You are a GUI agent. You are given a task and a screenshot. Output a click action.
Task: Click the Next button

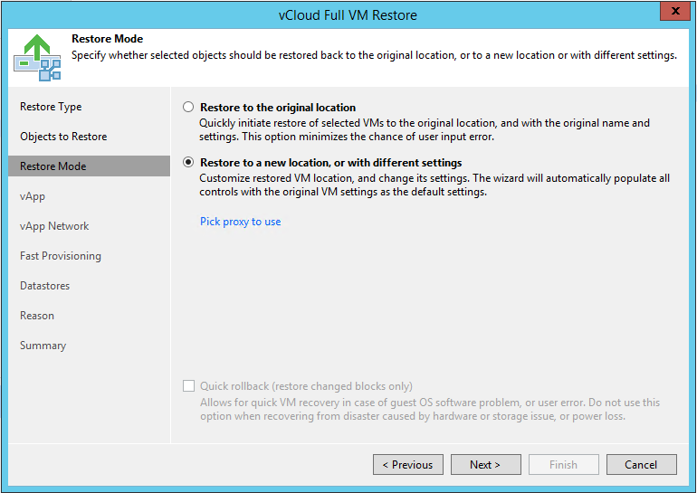[x=486, y=465]
